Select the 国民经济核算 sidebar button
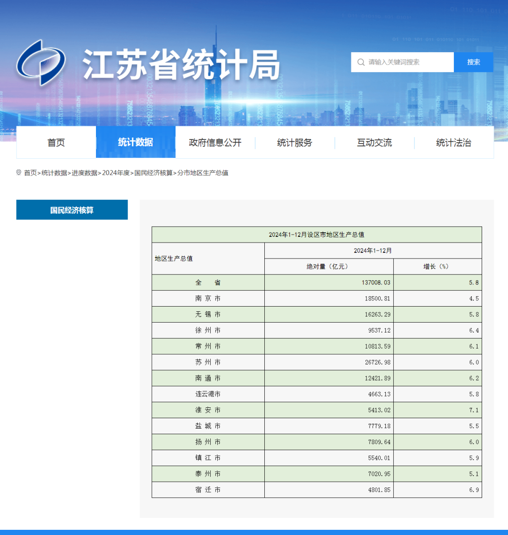 [x=72, y=210]
